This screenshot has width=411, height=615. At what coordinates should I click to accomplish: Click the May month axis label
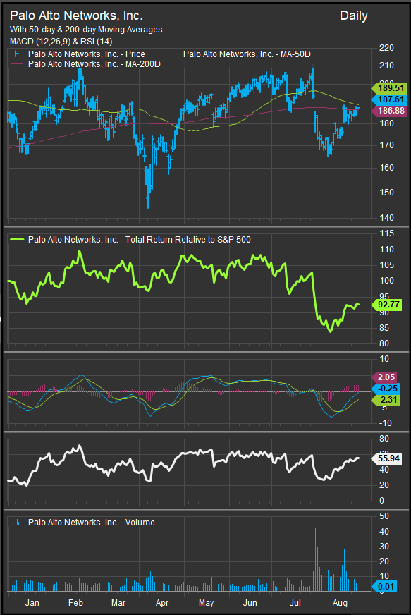(x=207, y=603)
